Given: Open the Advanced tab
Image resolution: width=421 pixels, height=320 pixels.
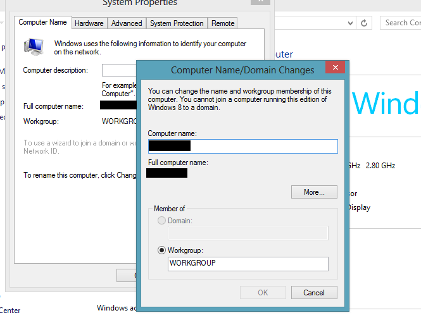Looking at the screenshot, I should coord(127,23).
